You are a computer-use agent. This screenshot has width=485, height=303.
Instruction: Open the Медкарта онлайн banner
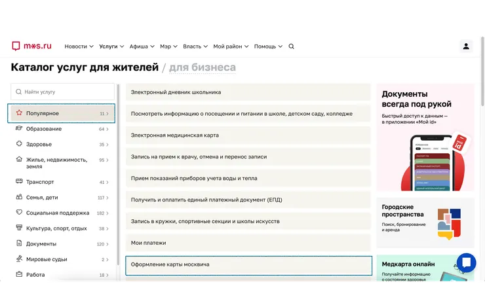(425, 268)
